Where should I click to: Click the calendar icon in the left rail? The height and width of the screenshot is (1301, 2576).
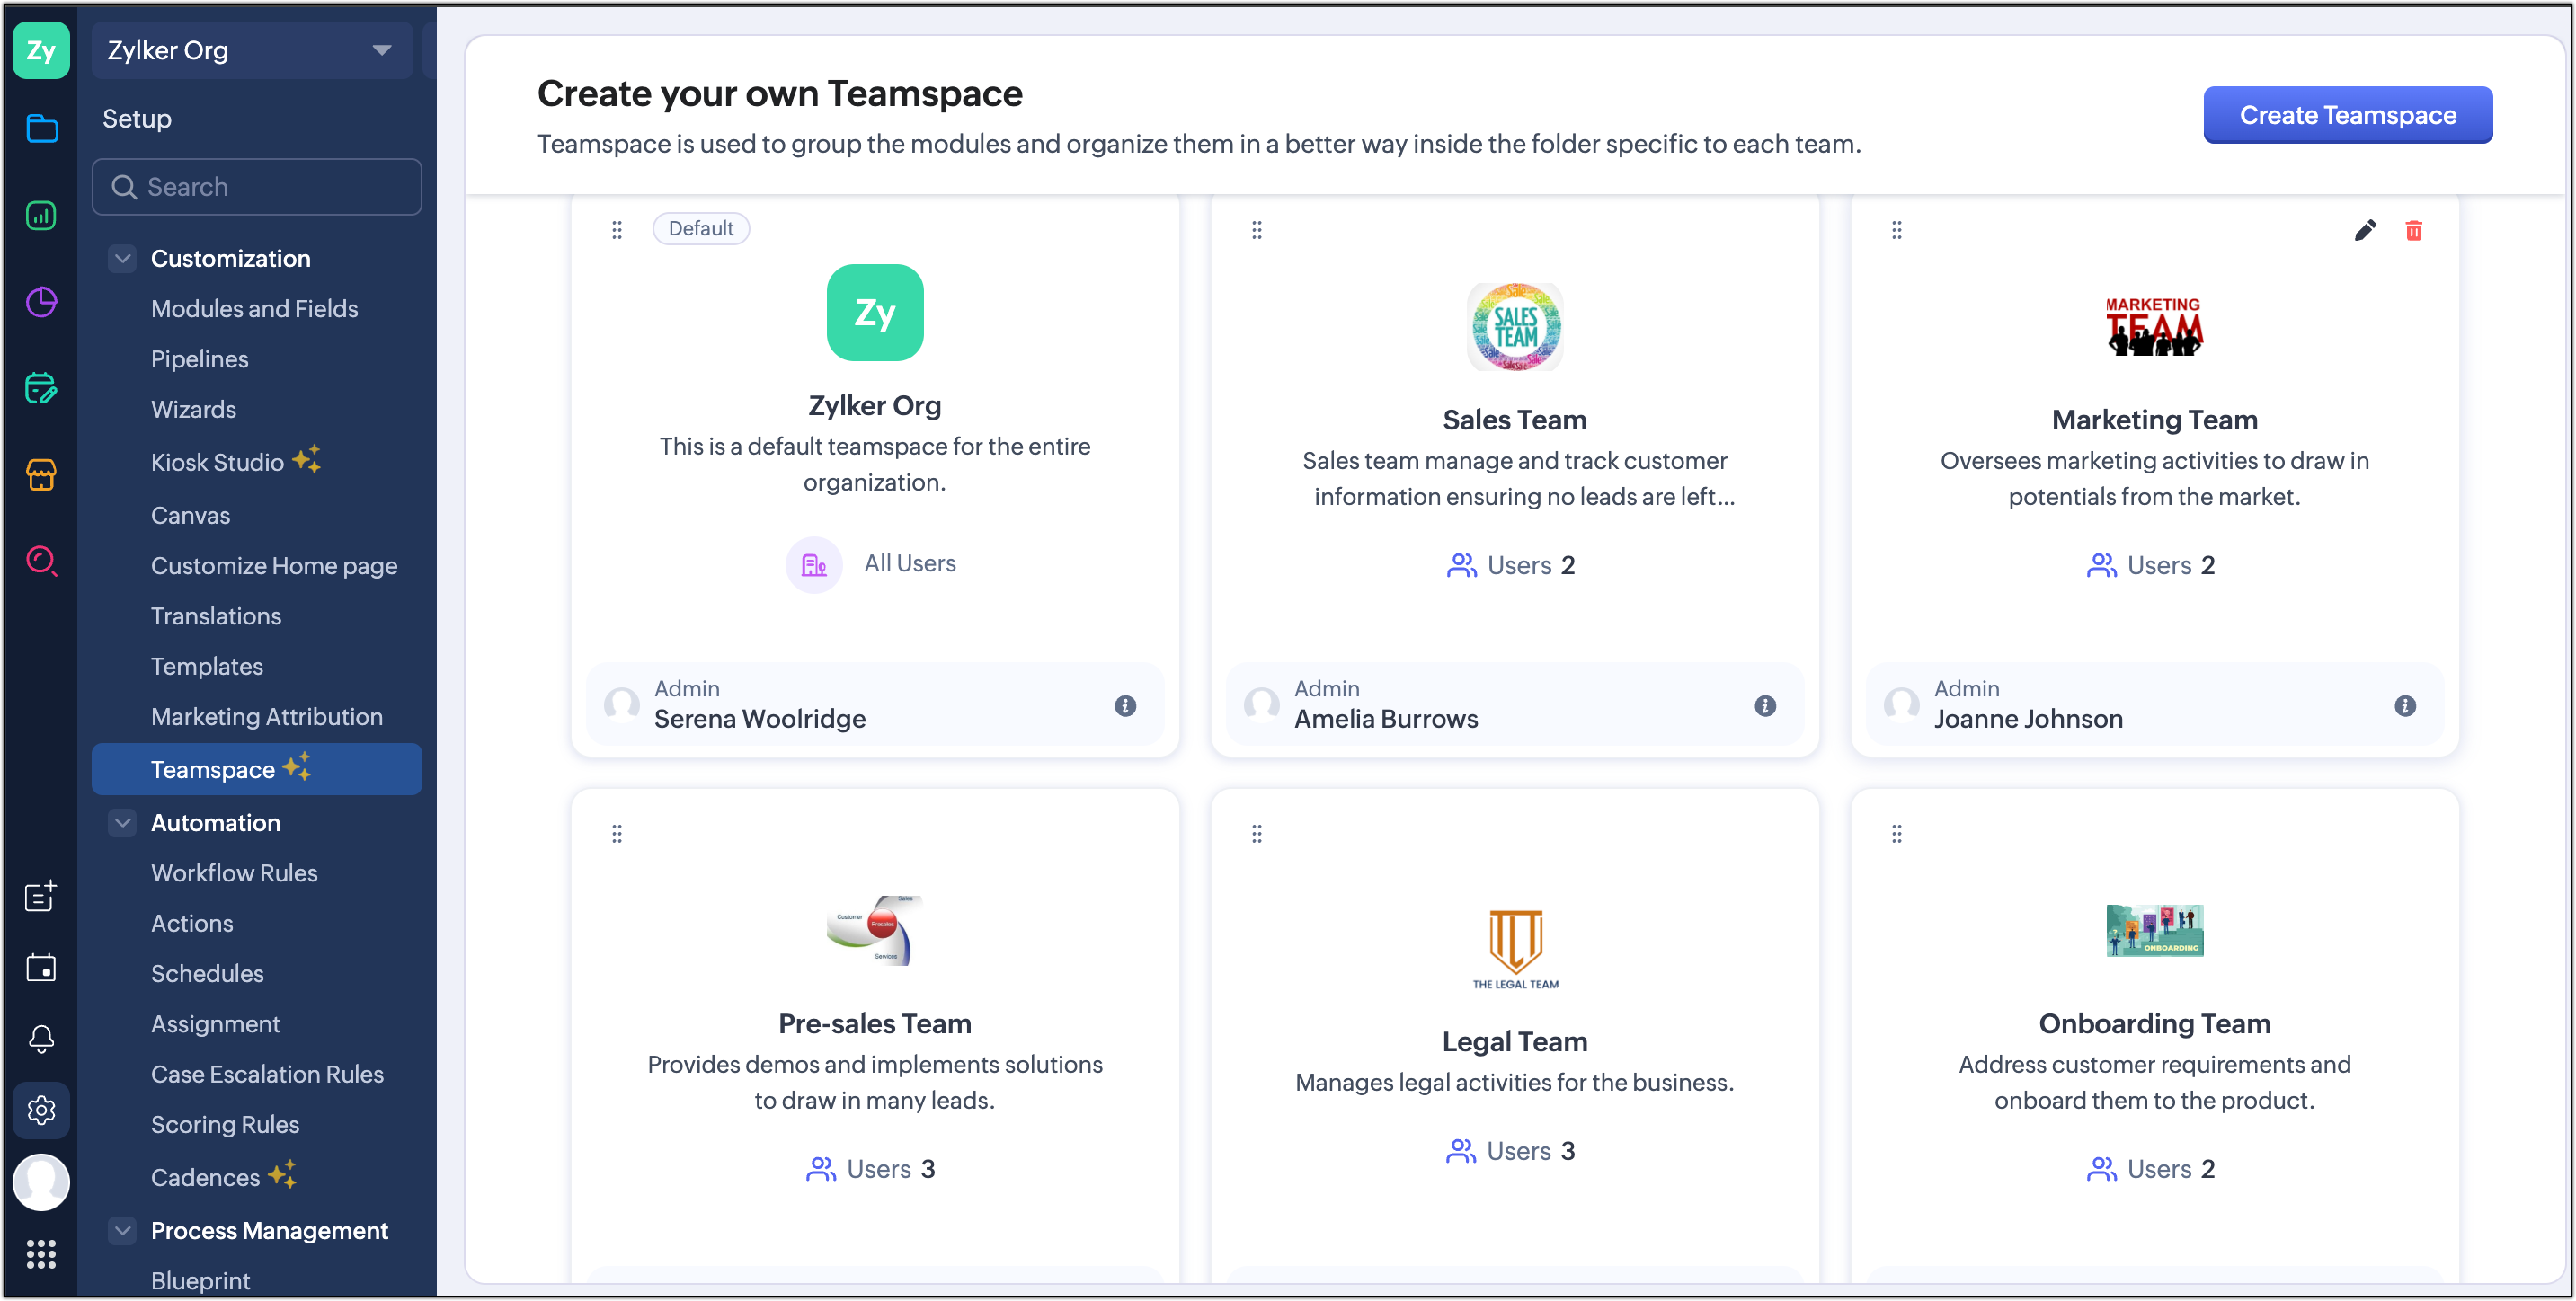tap(41, 967)
